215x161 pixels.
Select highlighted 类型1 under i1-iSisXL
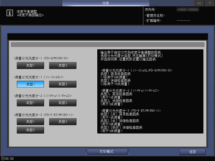pos(30,84)
